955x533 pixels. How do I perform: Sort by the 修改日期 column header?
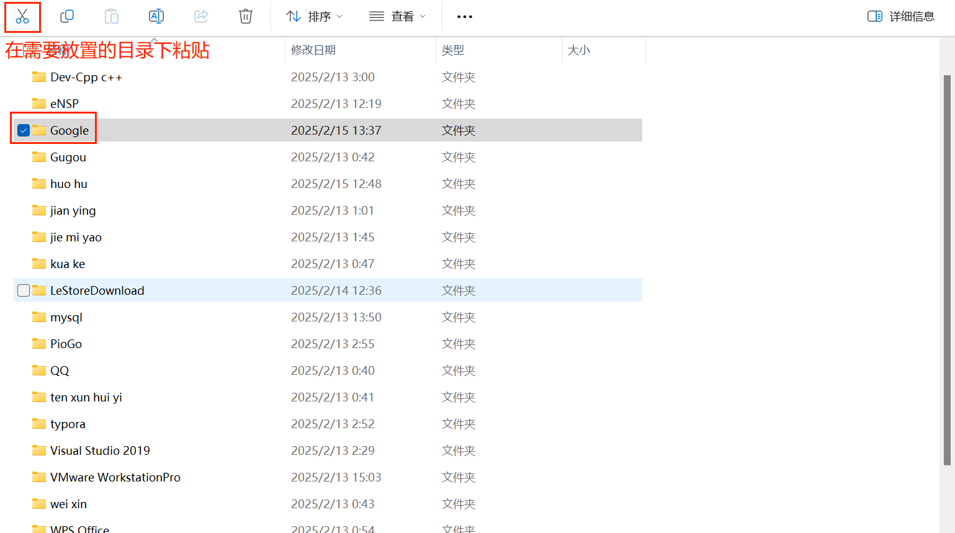click(x=313, y=50)
